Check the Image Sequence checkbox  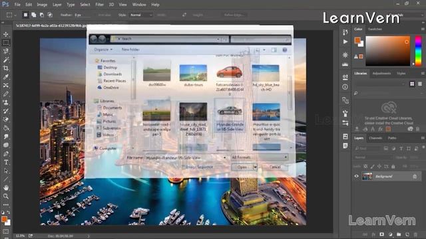184,167
